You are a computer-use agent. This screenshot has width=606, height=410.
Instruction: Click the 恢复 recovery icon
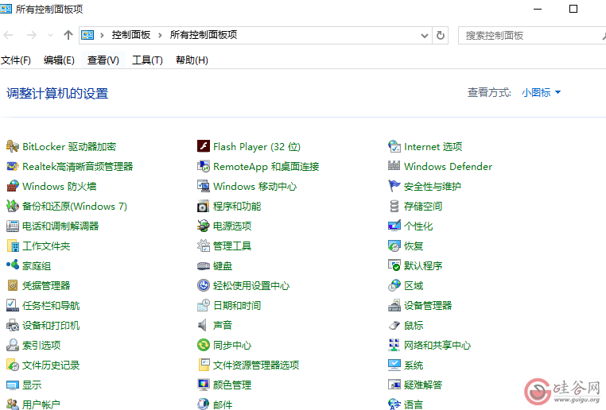click(x=394, y=246)
